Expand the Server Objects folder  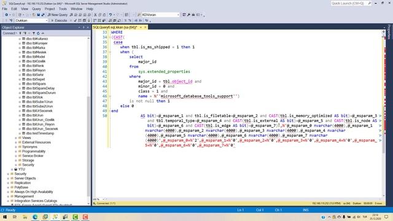tap(8, 179)
